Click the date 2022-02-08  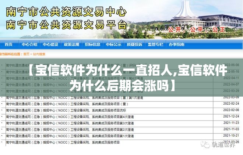[x=231, y=110]
